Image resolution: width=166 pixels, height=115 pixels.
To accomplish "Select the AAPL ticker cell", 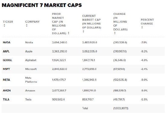I will (6, 51).
